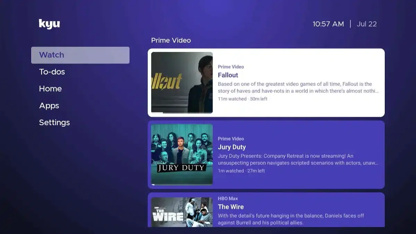The height and width of the screenshot is (234, 416).
Task: Select The Wire thumbnail image
Action: (x=182, y=212)
